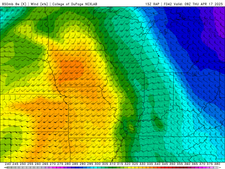Select the 285 scale value
This screenshot has height=169, width=225.
(75, 164)
